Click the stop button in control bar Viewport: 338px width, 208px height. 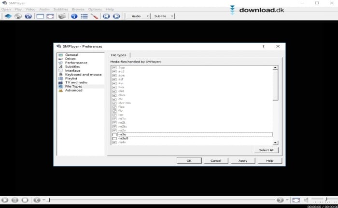point(25,200)
